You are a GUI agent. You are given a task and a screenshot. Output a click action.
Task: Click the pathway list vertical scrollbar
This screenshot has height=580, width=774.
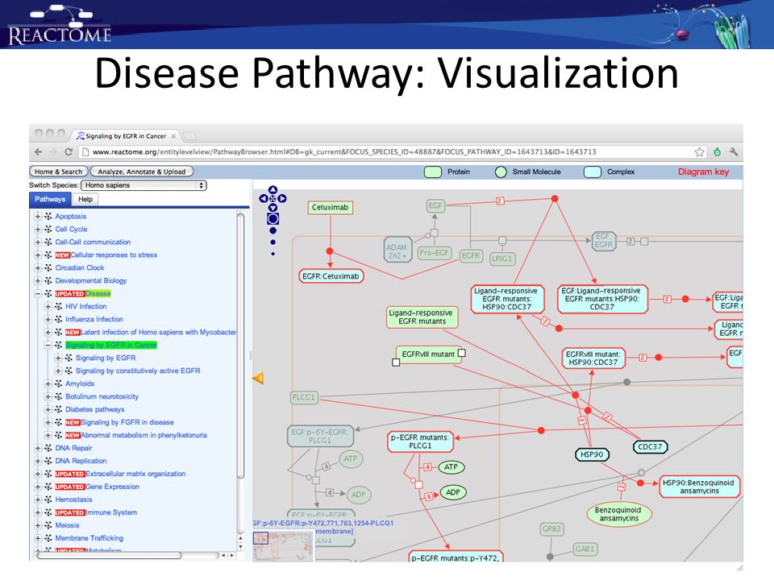(240, 346)
